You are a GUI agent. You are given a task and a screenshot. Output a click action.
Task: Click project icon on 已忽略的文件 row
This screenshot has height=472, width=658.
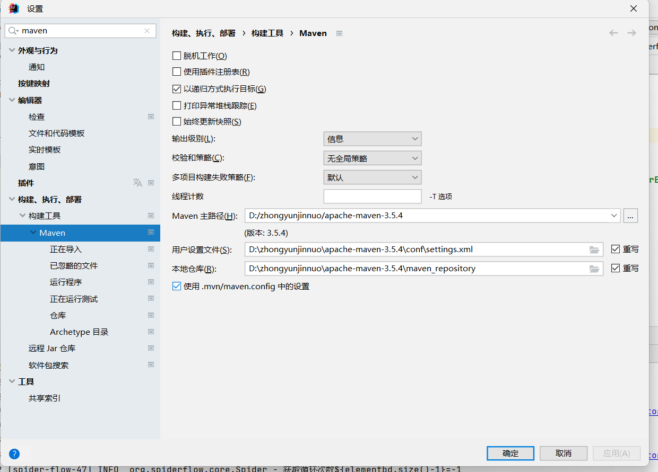pyautogui.click(x=151, y=265)
